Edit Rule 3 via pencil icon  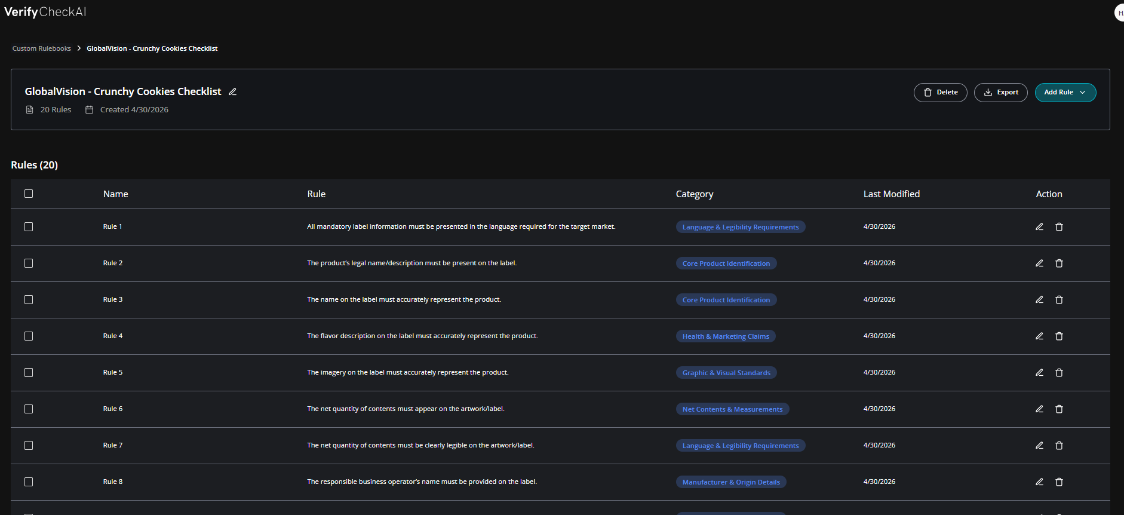1039,300
